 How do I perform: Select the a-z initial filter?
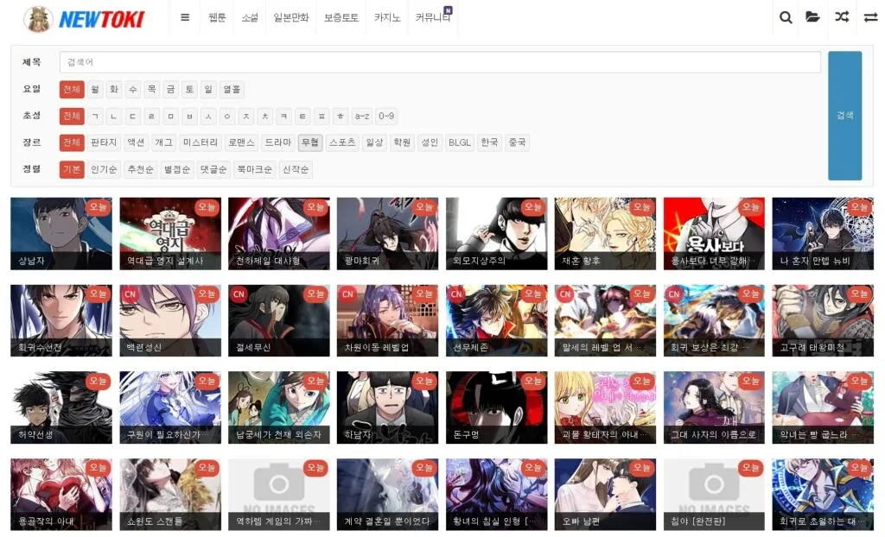click(361, 116)
